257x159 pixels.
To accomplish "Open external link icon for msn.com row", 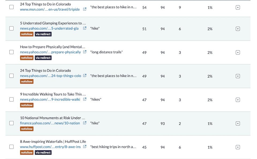I will tap(85, 9).
